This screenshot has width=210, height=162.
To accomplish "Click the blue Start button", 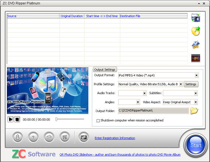I will pos(196,145).
